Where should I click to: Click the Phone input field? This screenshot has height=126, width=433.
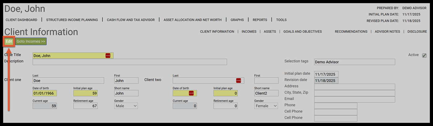[336, 106]
